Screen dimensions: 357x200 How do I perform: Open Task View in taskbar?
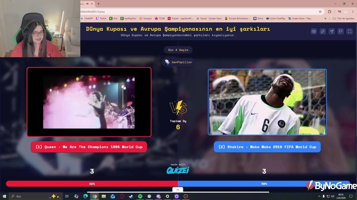coord(67,196)
